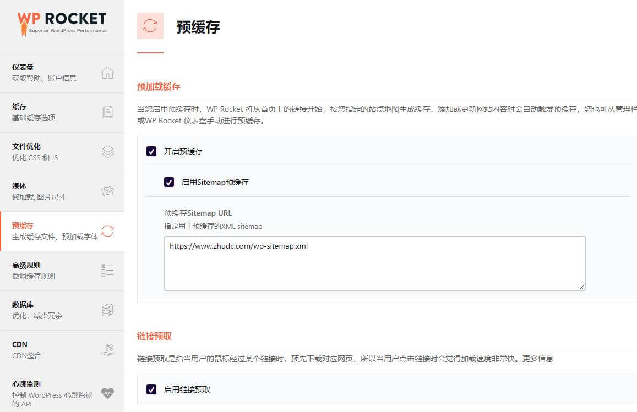
Task: Click inside the Sitemap URL text area
Action: click(374, 264)
